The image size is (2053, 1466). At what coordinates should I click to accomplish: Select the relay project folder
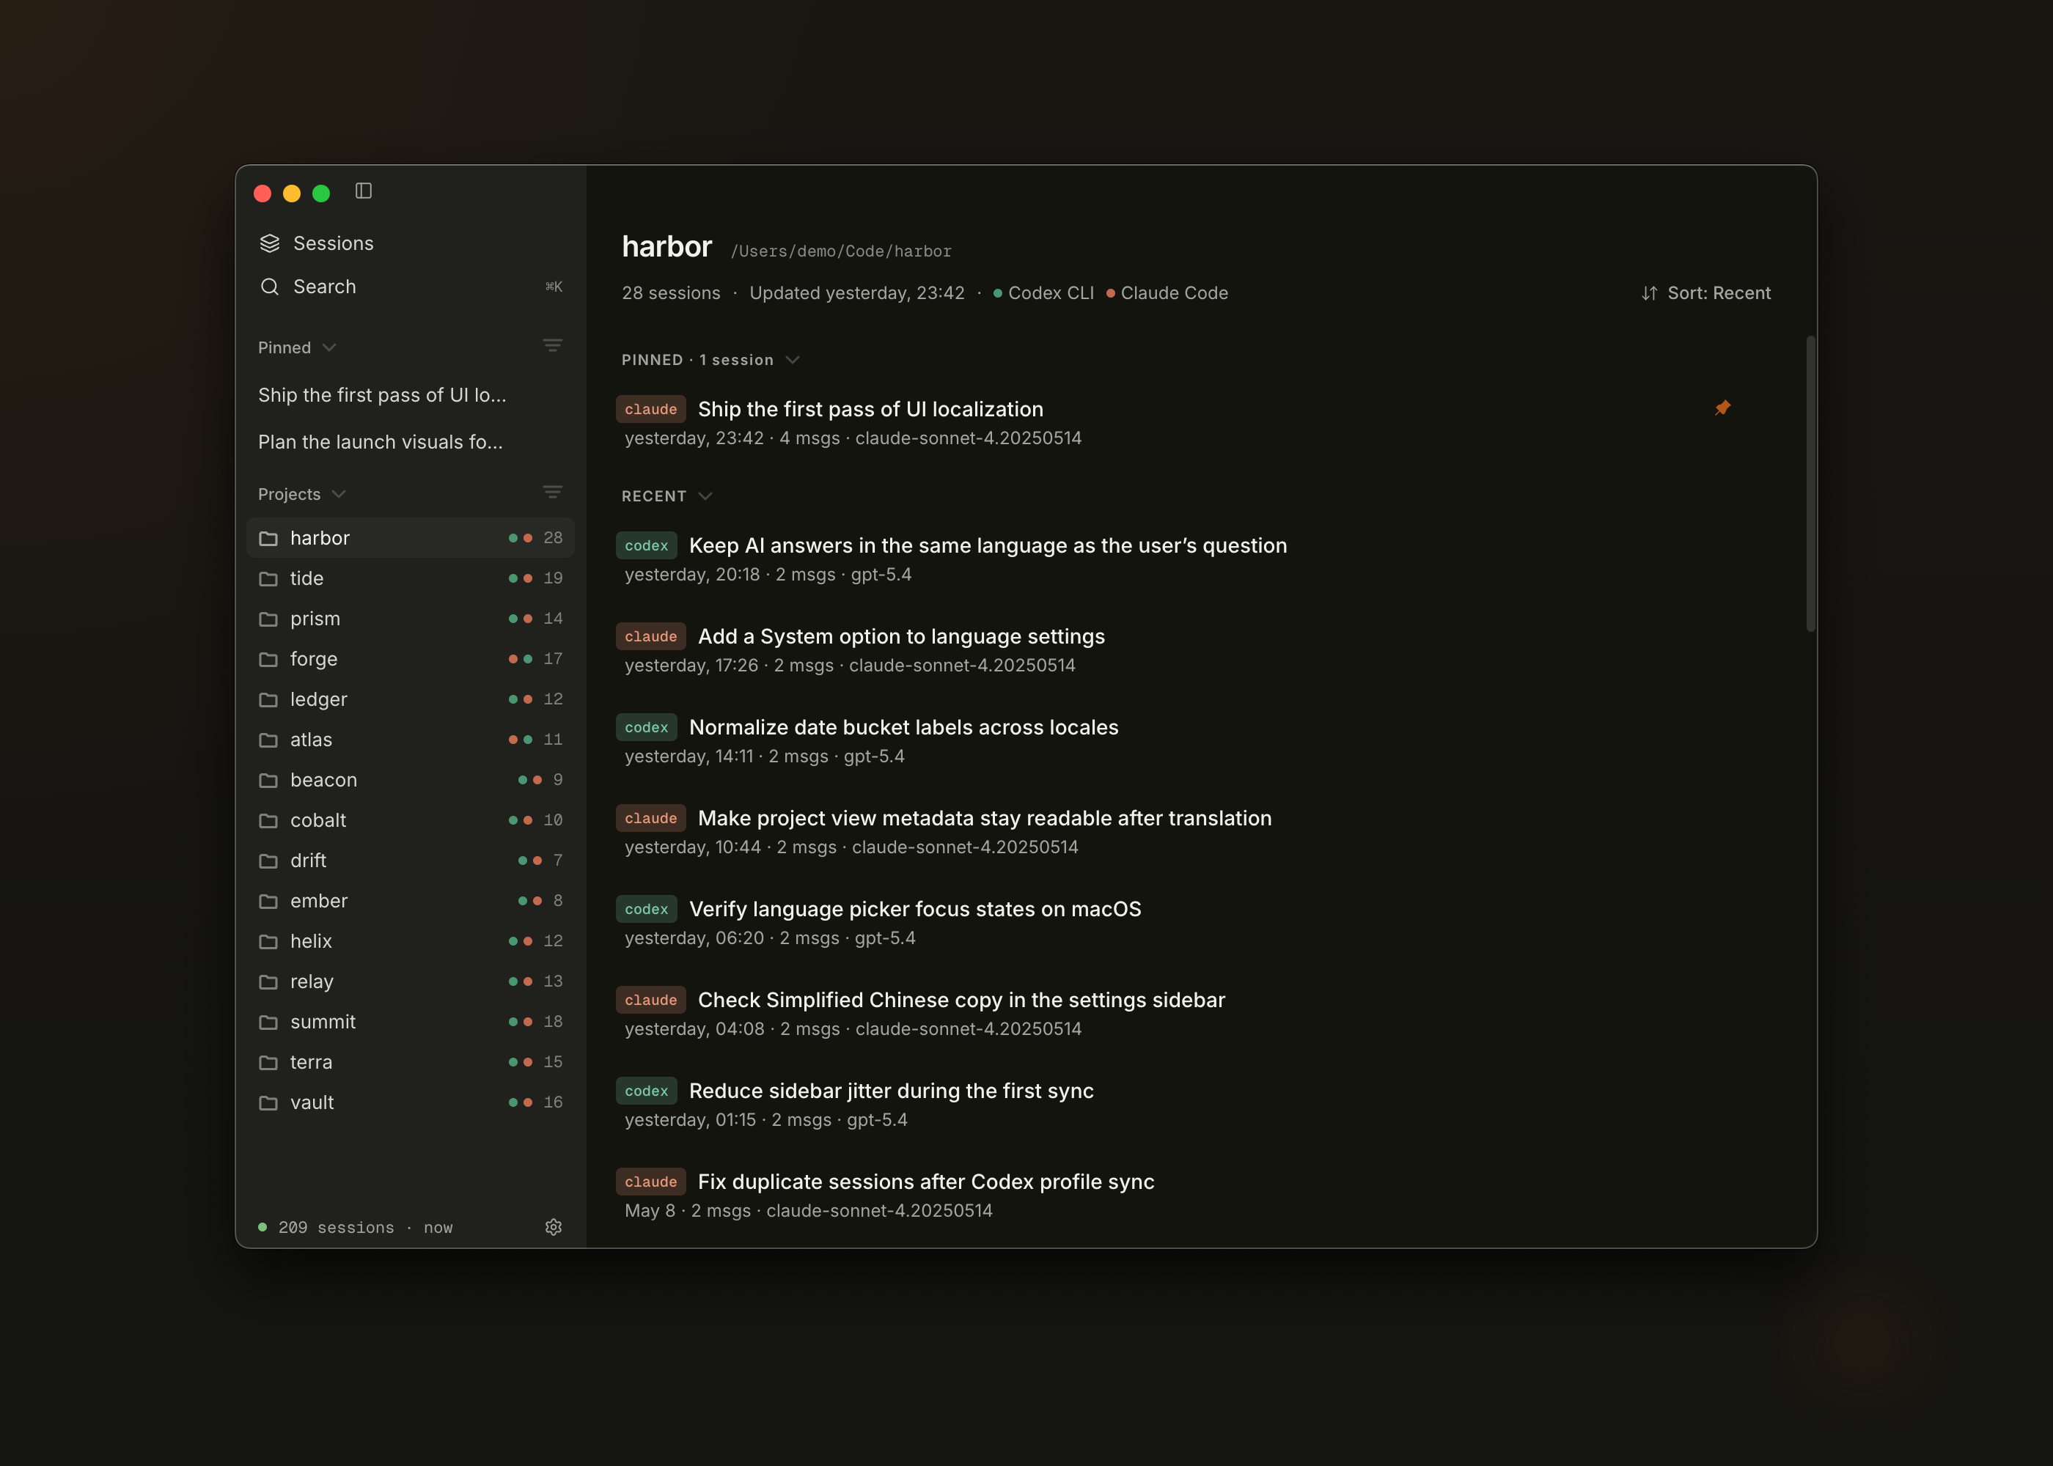(x=411, y=981)
